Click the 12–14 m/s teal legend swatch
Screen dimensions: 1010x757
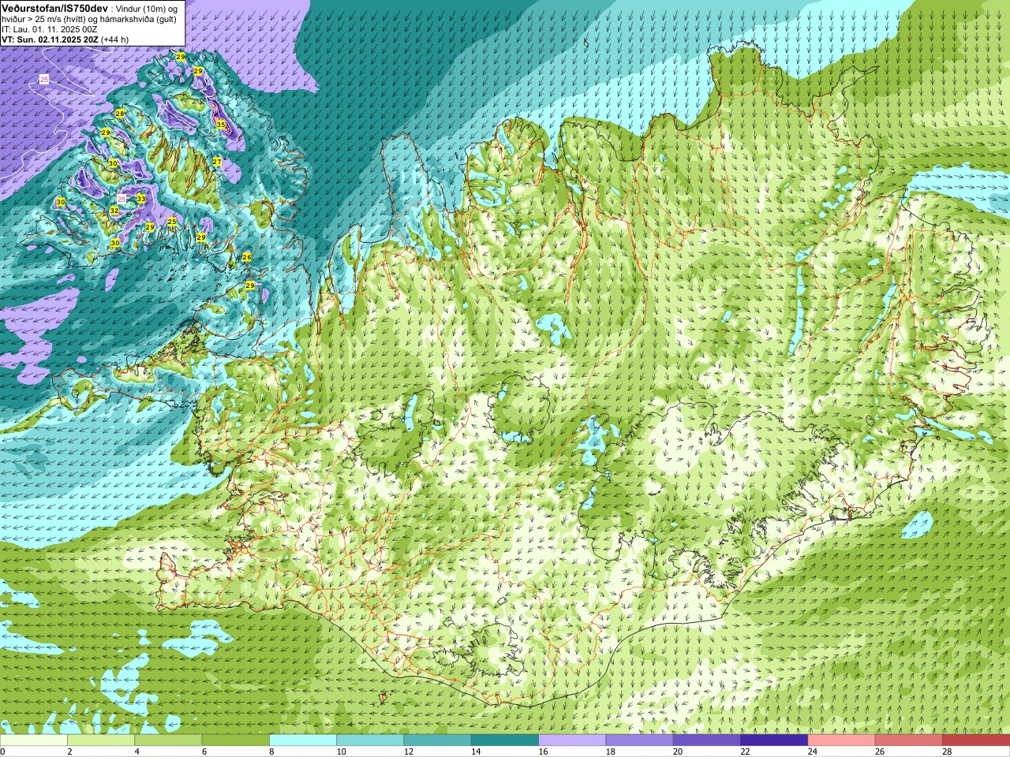coord(437,740)
